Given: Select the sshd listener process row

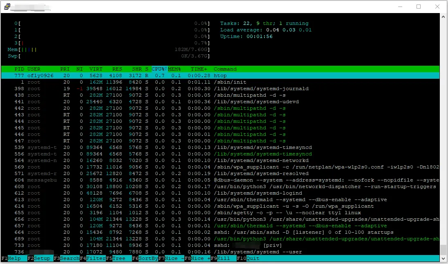Looking at the screenshot, I should (x=220, y=232).
